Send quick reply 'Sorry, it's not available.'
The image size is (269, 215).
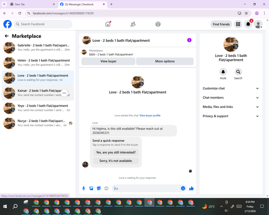[x=116, y=161]
